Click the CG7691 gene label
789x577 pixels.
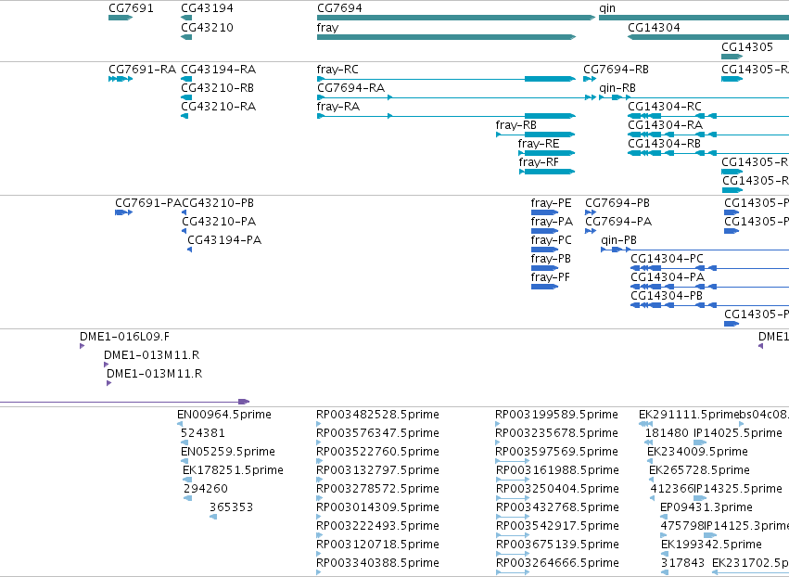click(x=131, y=8)
